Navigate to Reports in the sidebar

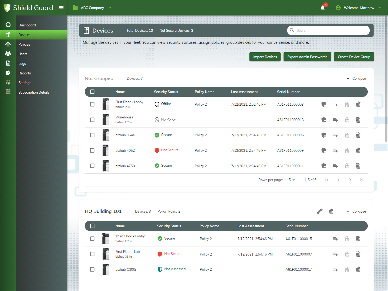(x=25, y=73)
